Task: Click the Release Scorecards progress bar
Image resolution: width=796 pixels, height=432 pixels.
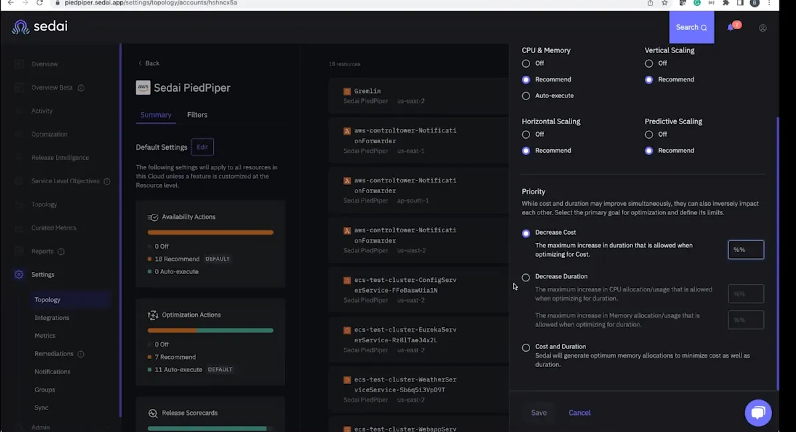Action: [x=210, y=429]
